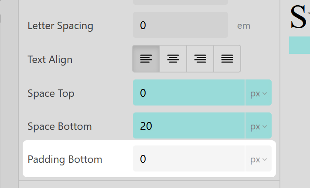
Task: Click the Letter Spacing label
Action: [60, 26]
